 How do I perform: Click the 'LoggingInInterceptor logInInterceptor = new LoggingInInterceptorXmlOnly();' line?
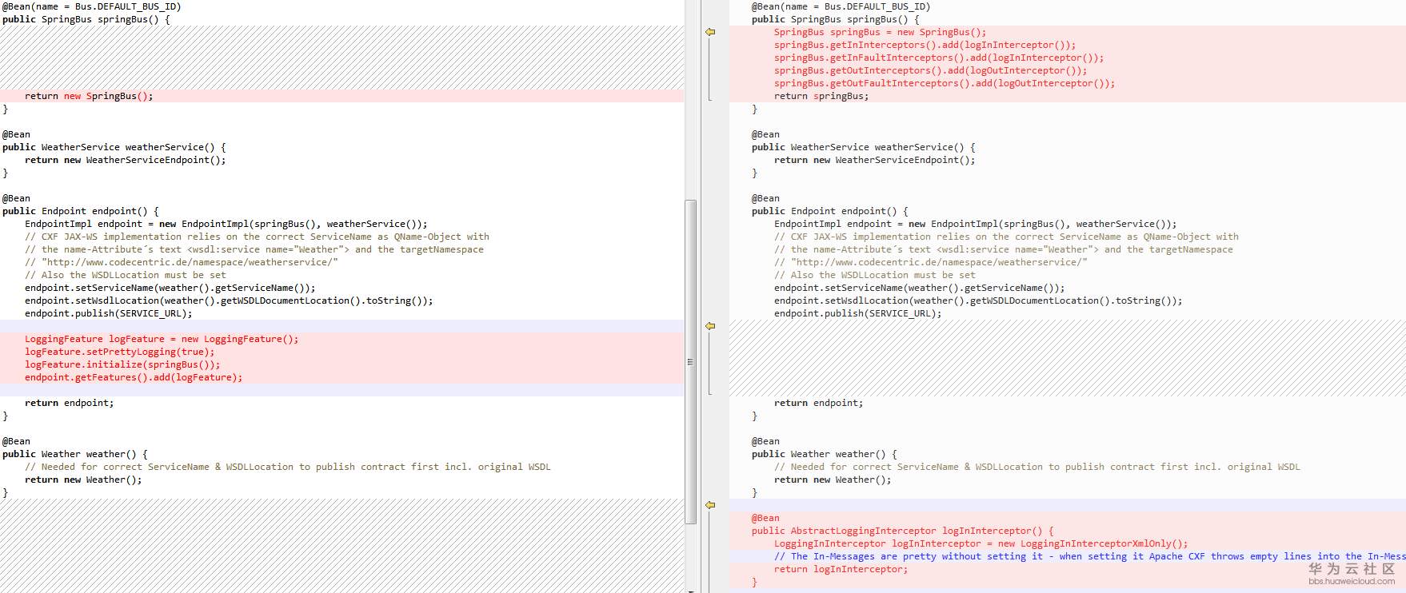981,543
